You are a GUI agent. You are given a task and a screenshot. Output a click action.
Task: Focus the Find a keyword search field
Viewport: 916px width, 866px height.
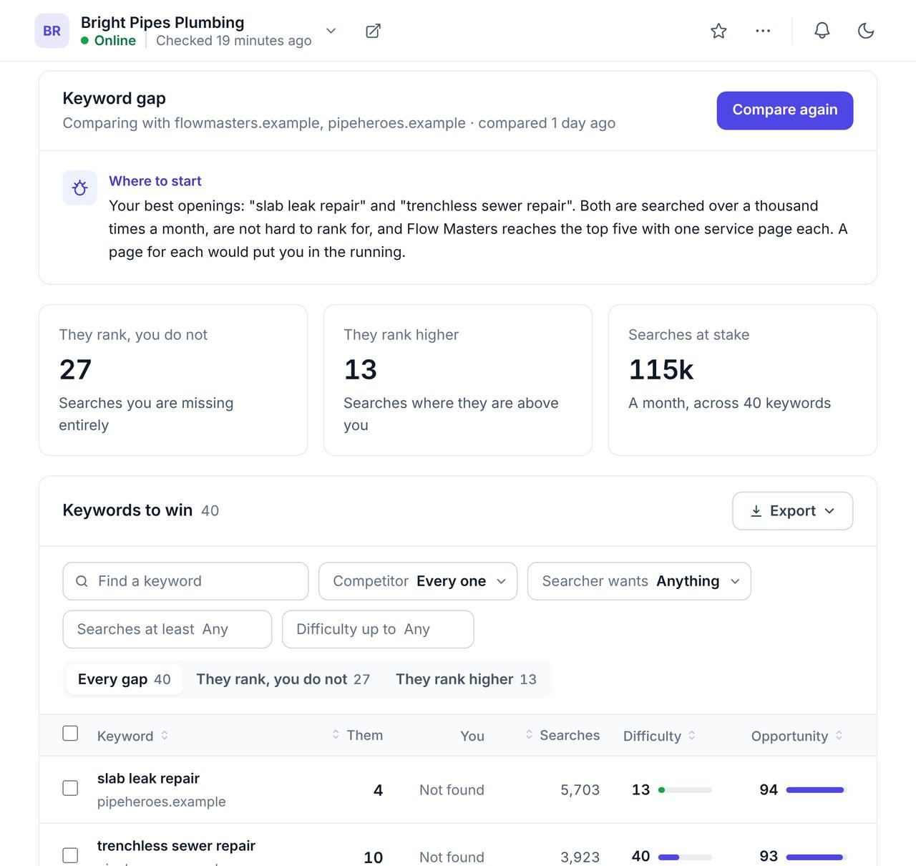click(x=185, y=581)
